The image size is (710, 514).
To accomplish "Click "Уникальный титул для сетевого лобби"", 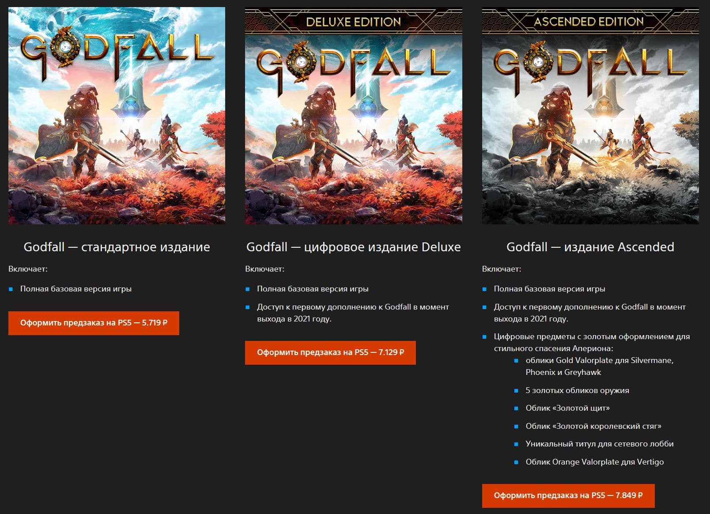I will 600,444.
